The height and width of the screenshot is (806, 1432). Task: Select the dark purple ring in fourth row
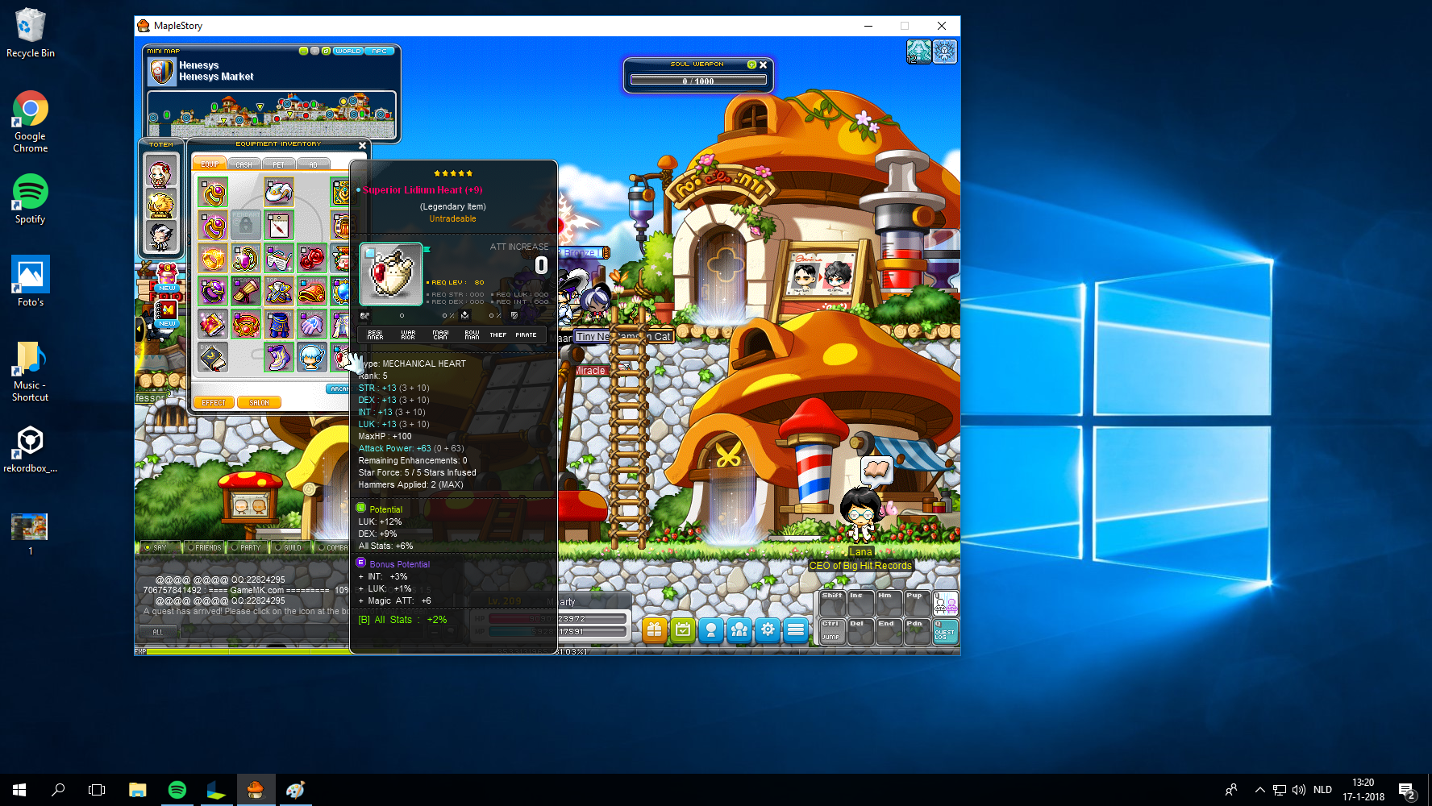(213, 291)
